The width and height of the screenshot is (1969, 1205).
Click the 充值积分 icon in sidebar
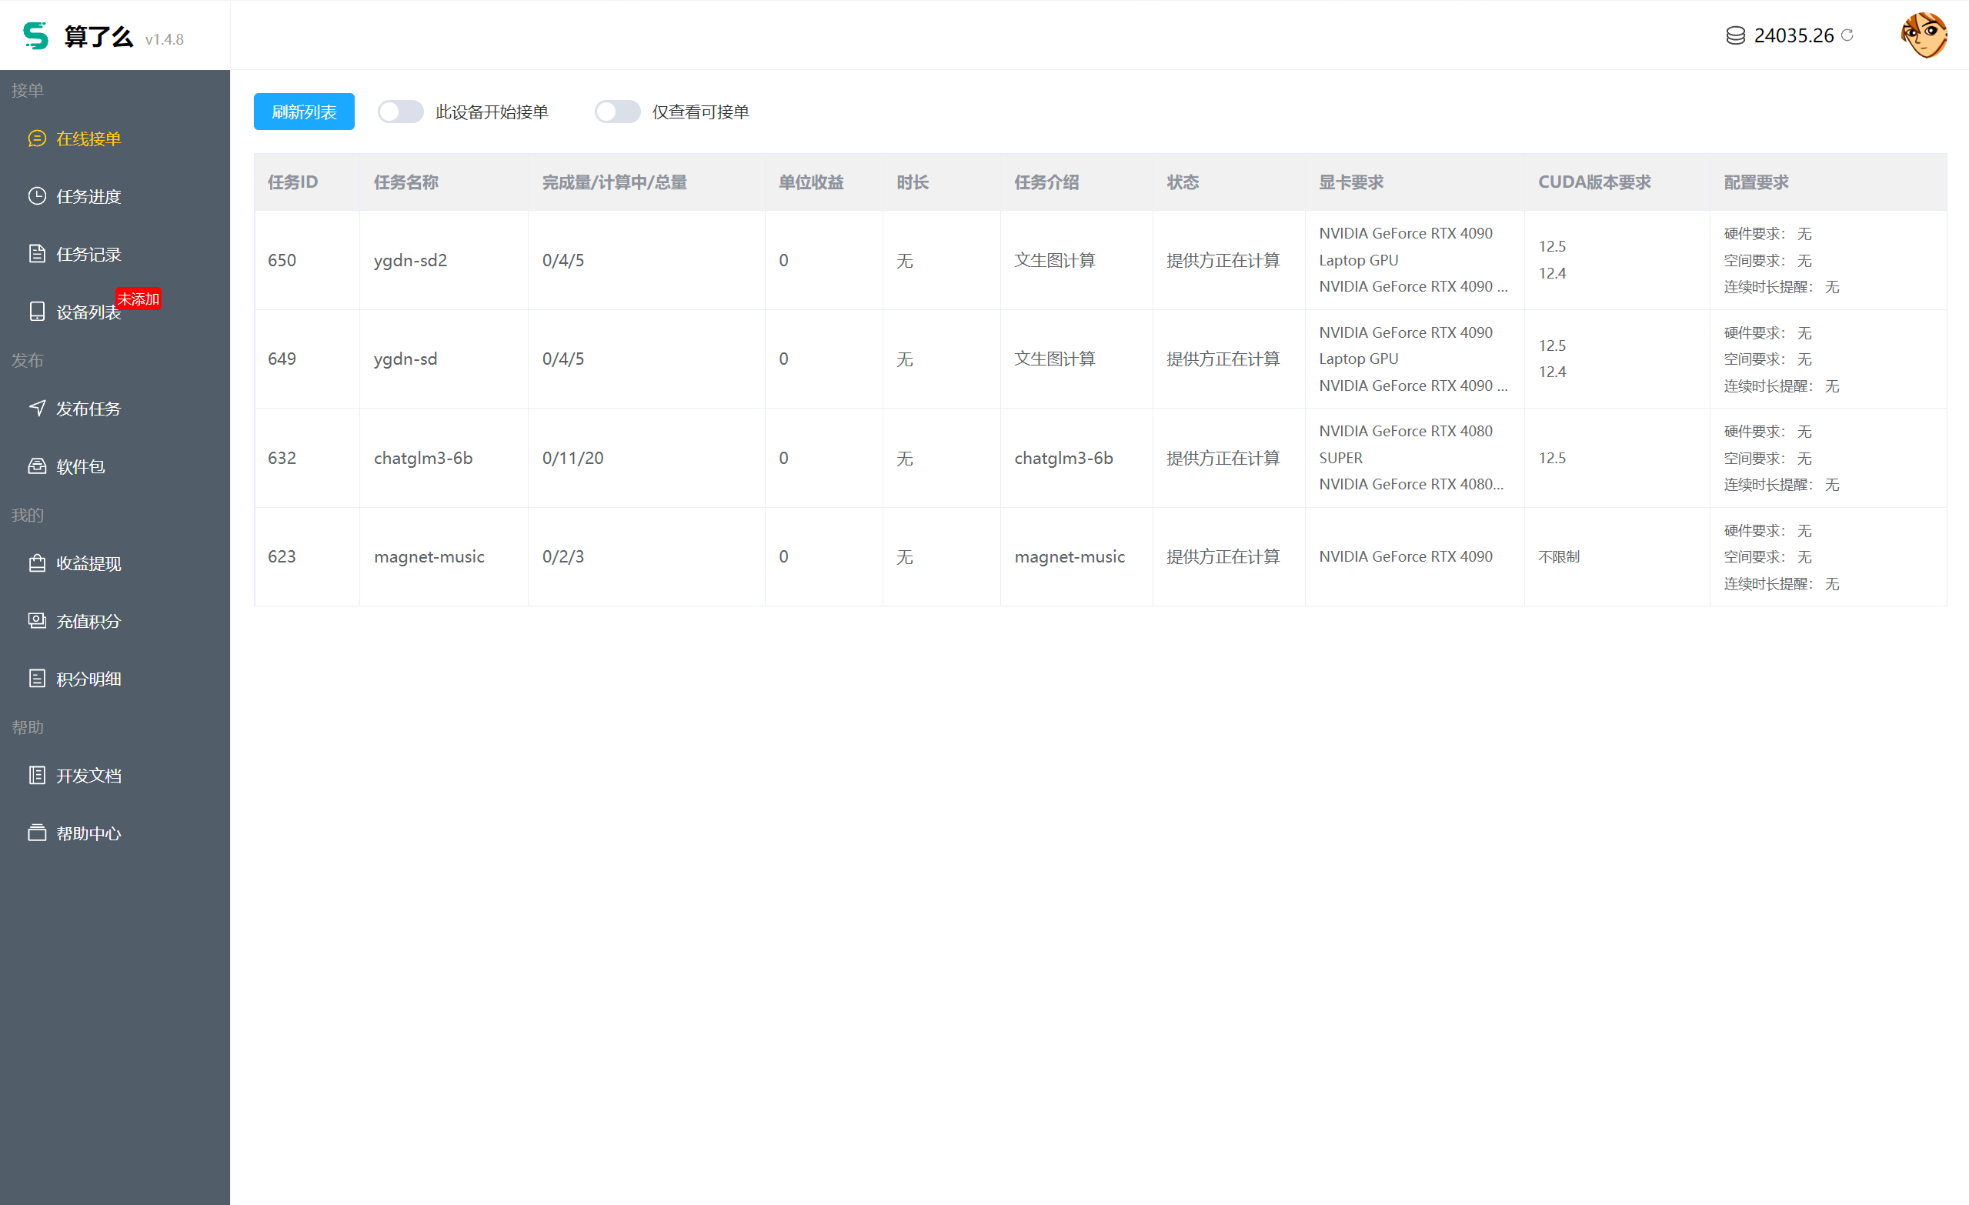tap(37, 621)
